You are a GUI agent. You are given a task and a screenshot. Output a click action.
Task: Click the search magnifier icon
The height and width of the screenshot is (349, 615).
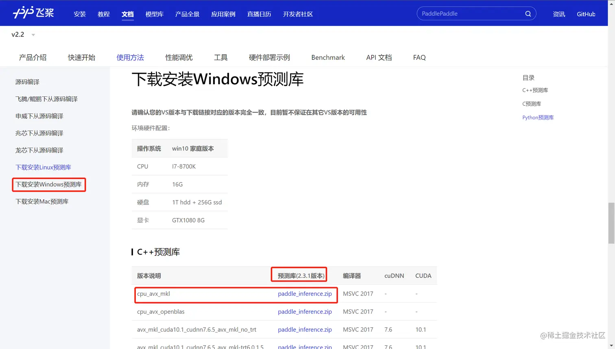point(528,14)
